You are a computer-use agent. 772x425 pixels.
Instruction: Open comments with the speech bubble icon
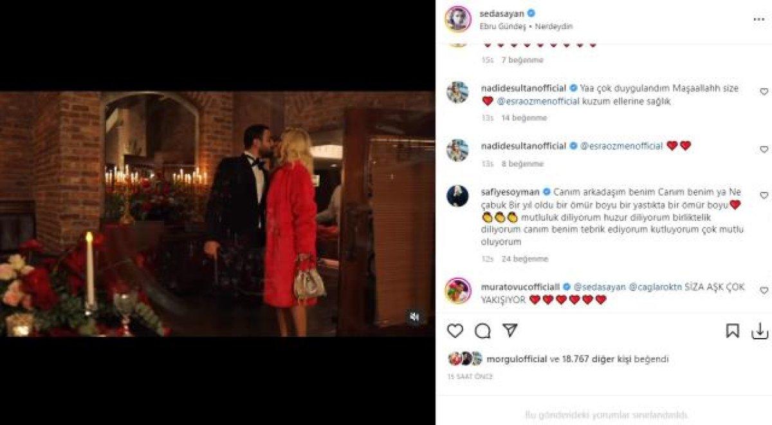(482, 331)
